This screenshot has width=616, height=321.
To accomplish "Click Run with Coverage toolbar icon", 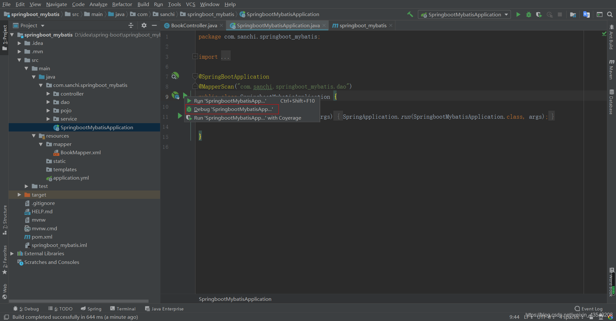I will [x=539, y=14].
